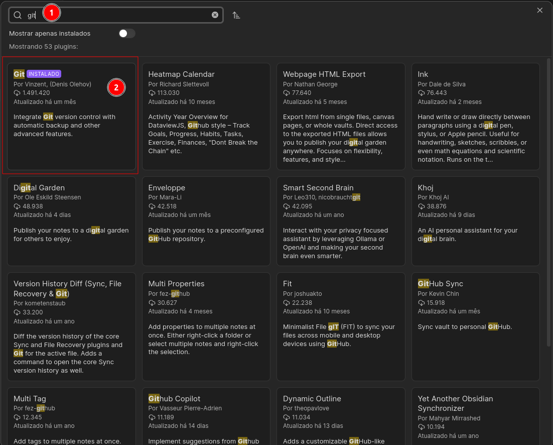
Task: Click download icon beside 11.189
Action: (x=152, y=417)
